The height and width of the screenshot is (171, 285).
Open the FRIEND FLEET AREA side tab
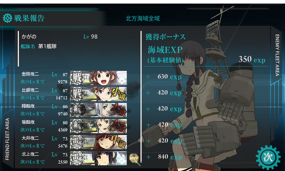7,139
